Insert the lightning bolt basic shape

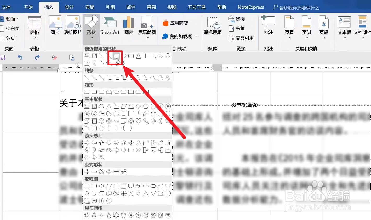[x=146, y=121]
